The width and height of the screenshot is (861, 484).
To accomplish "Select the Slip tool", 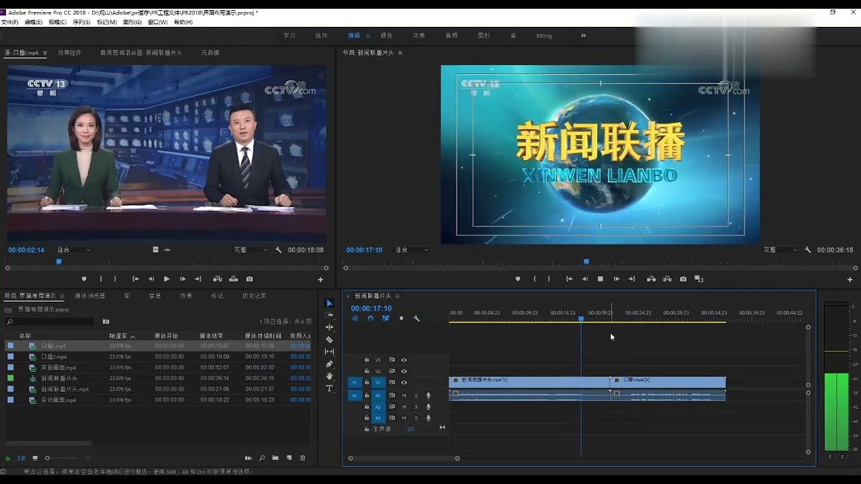I will click(329, 352).
